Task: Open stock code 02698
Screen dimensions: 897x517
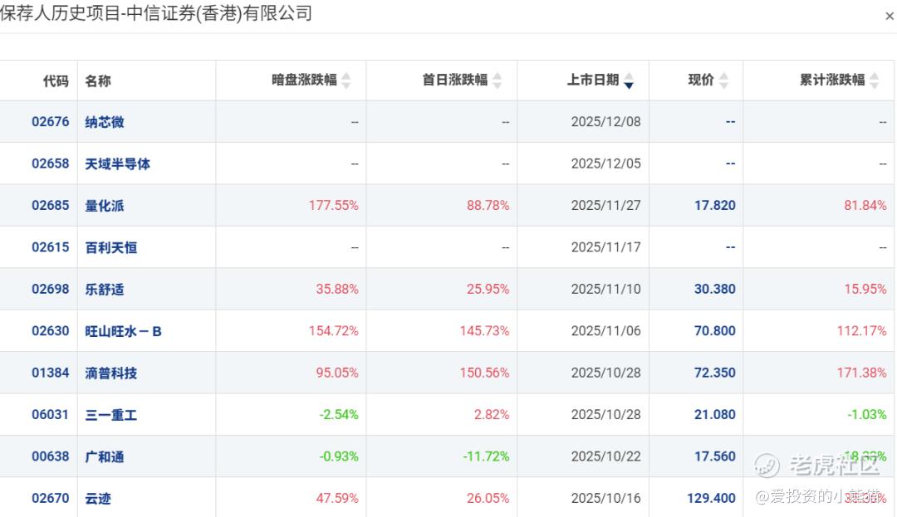Action: (51, 289)
